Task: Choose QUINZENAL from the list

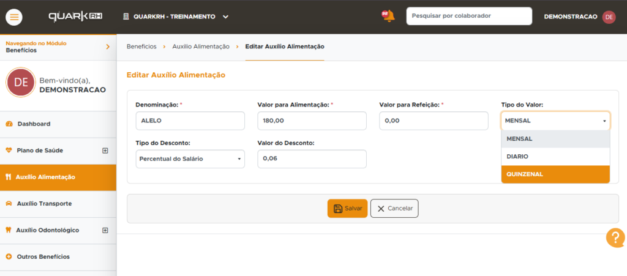Action: coord(555,174)
